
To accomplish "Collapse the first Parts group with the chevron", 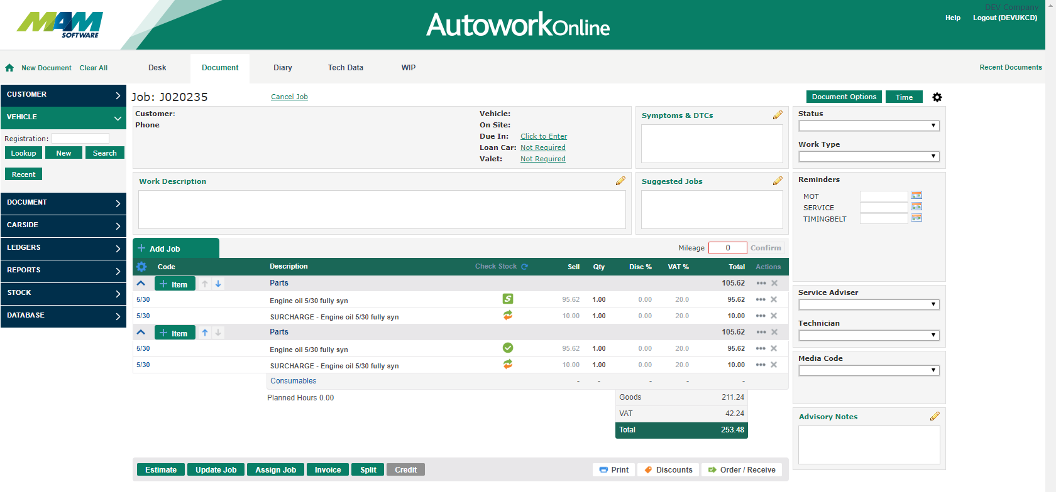I will [x=141, y=284].
